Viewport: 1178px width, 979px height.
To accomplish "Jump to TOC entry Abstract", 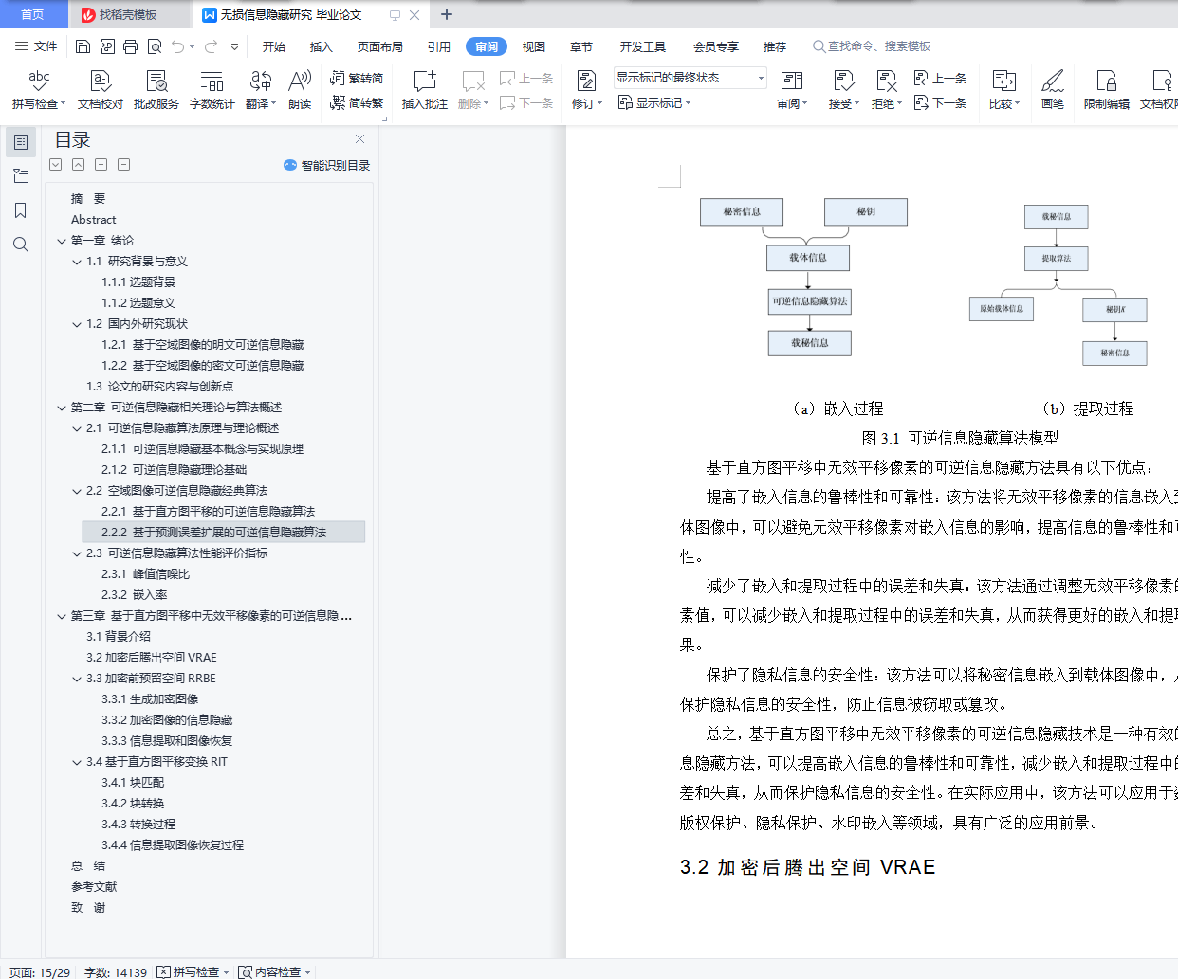I will (x=94, y=220).
